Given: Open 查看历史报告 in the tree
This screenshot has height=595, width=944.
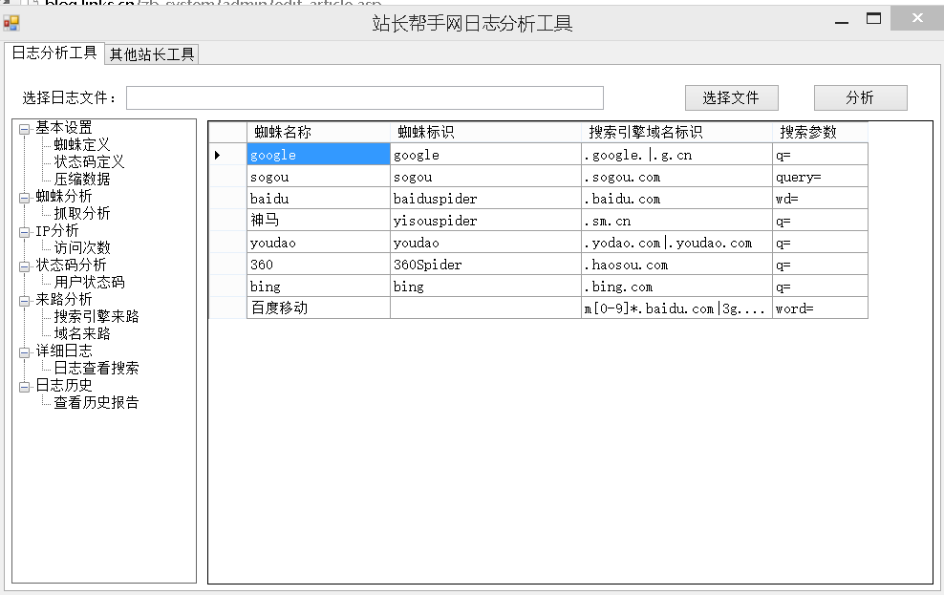Looking at the screenshot, I should [x=97, y=402].
